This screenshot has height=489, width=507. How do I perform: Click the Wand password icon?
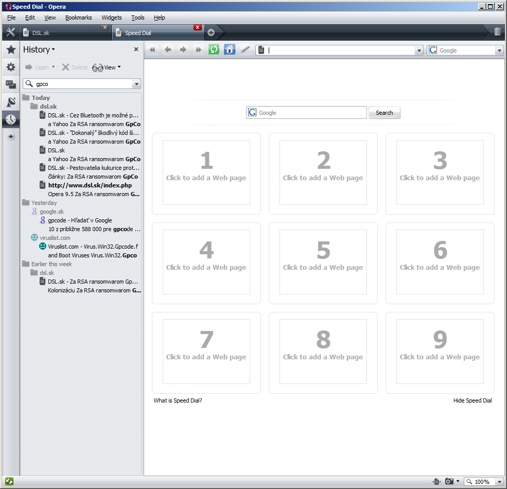246,50
